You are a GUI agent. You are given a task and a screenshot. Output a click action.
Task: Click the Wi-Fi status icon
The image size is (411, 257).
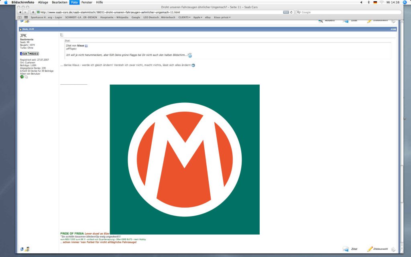pyautogui.click(x=382, y=2)
